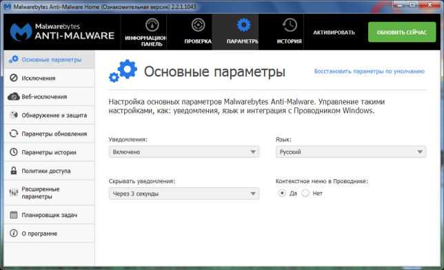Click Восстановить параметры по умолчанию link
Screen dimensions: 444x270
[370, 72]
